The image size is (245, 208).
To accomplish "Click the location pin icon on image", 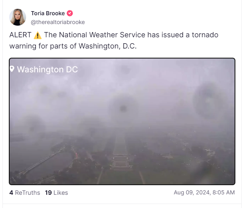I will coord(12,69).
